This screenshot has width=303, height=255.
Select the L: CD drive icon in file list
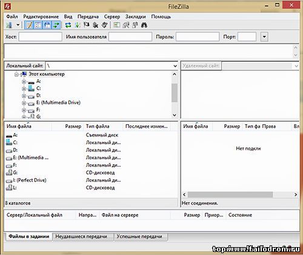[9, 188]
